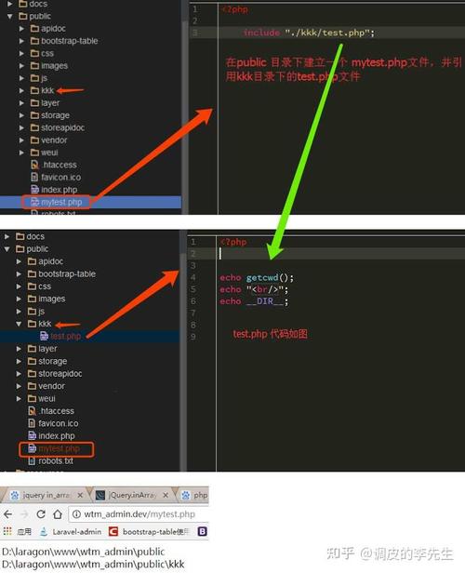Click the Laravel-admin bookmark icon
The width and height of the screenshot is (465, 573).
click(x=44, y=531)
